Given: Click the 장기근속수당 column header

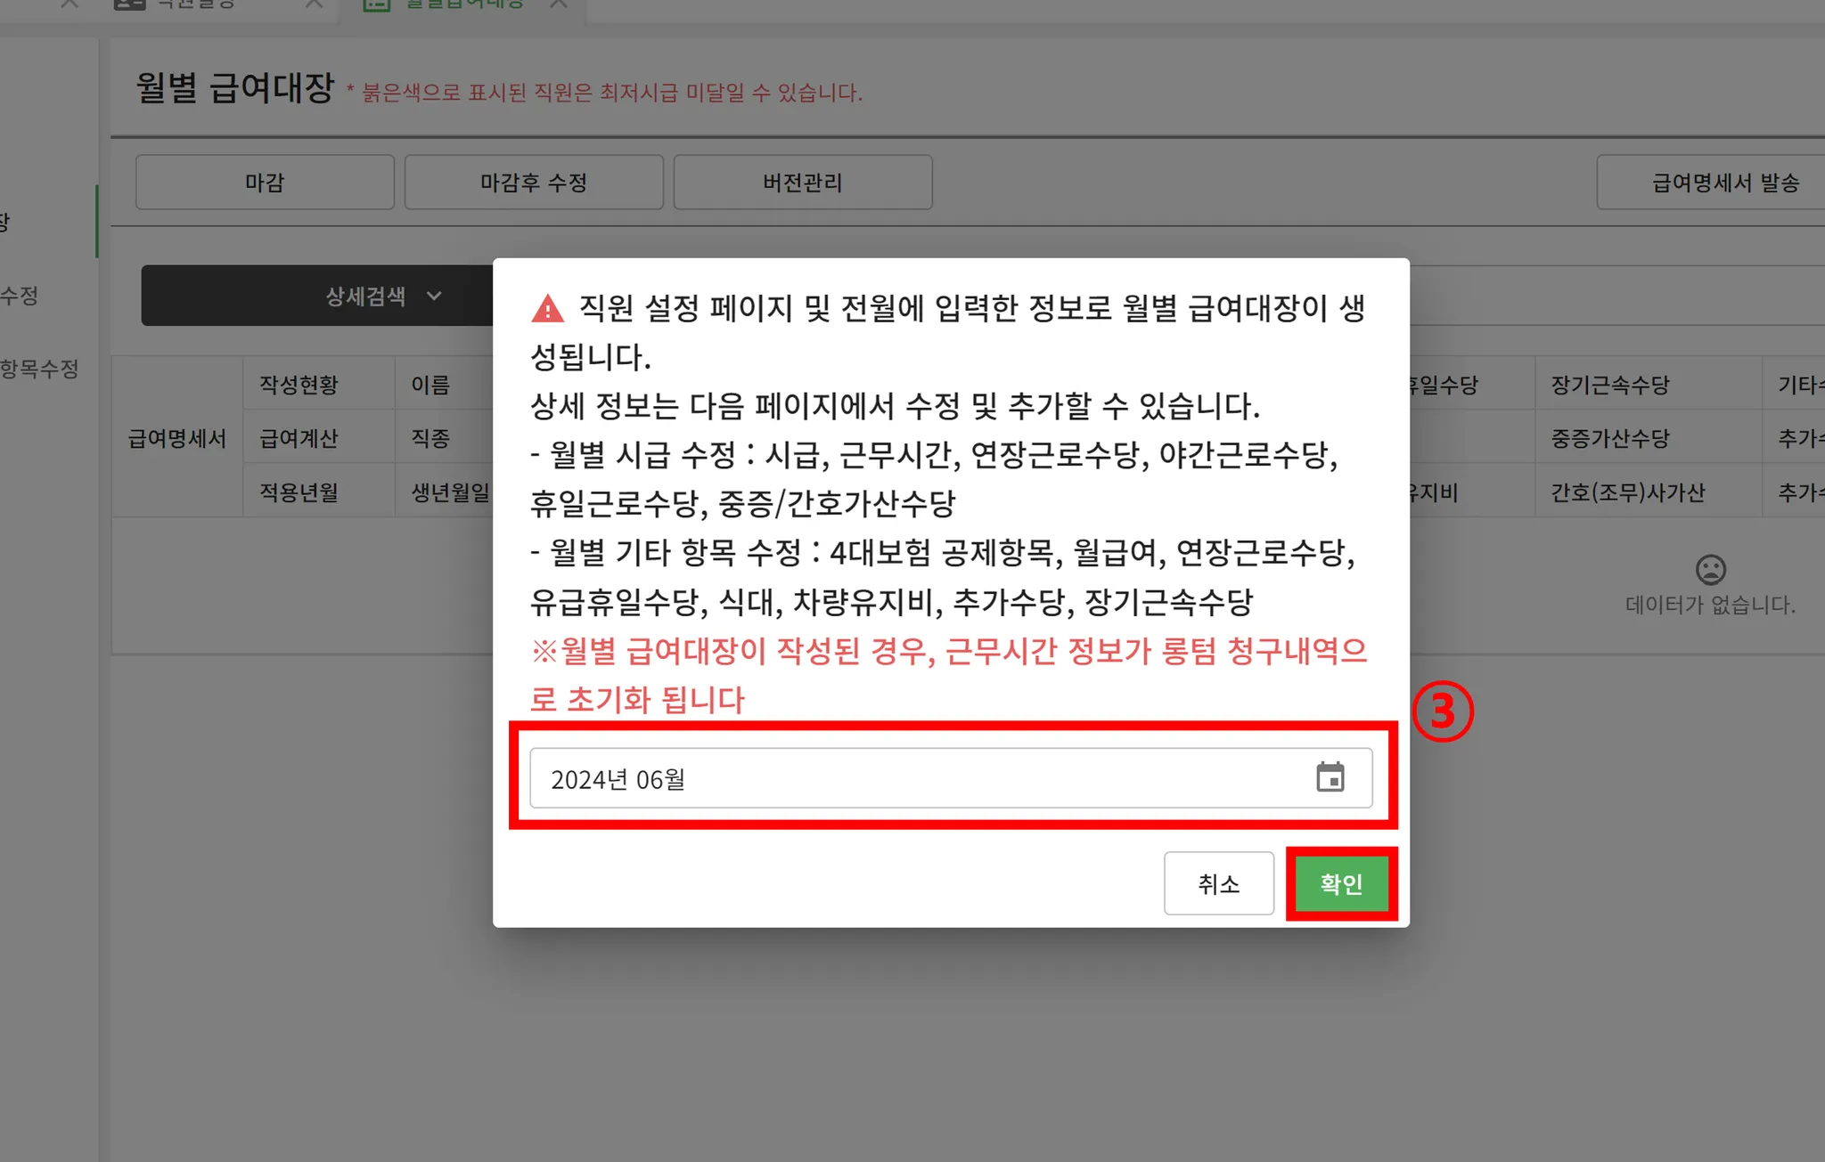Looking at the screenshot, I should click(1609, 385).
